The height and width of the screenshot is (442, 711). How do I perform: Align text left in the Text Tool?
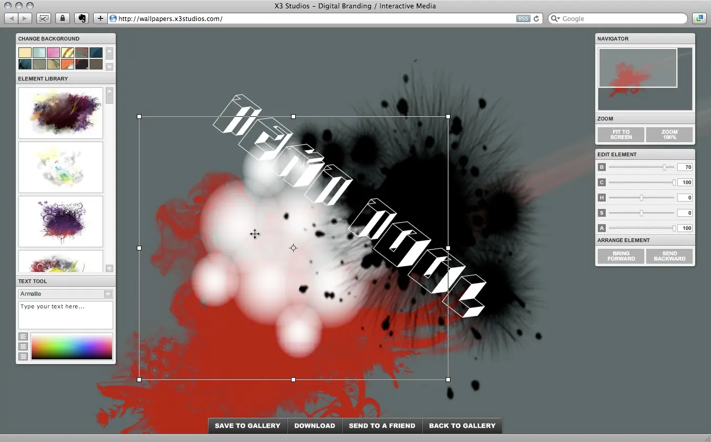pyautogui.click(x=23, y=337)
